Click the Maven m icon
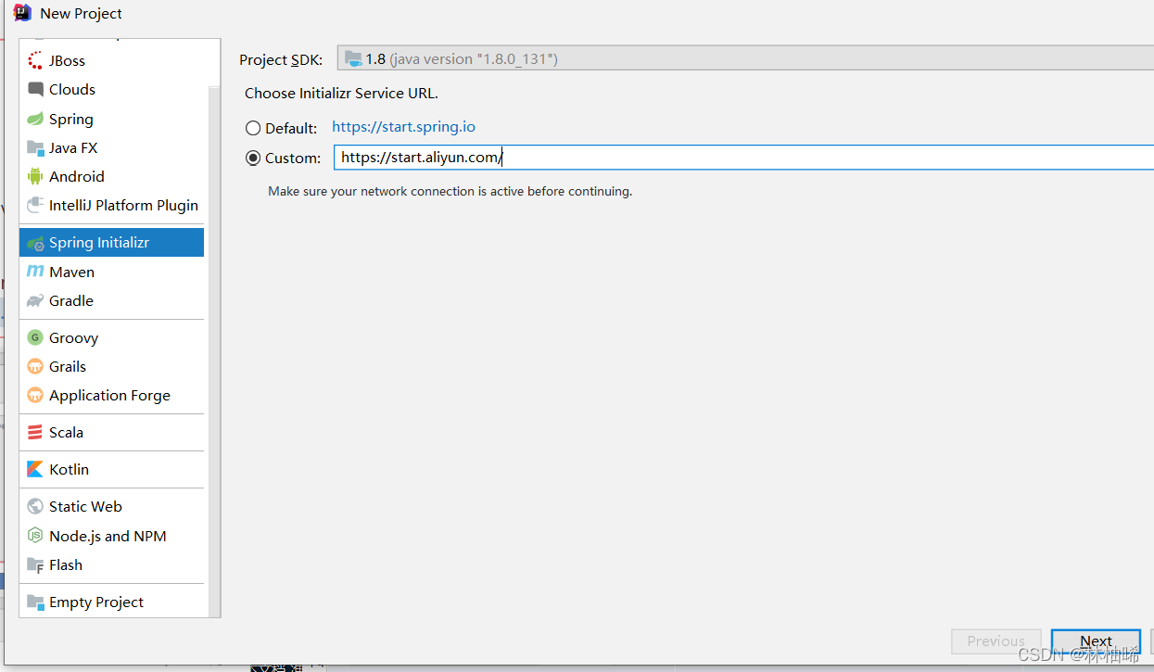This screenshot has height=672, width=1154. tap(35, 272)
